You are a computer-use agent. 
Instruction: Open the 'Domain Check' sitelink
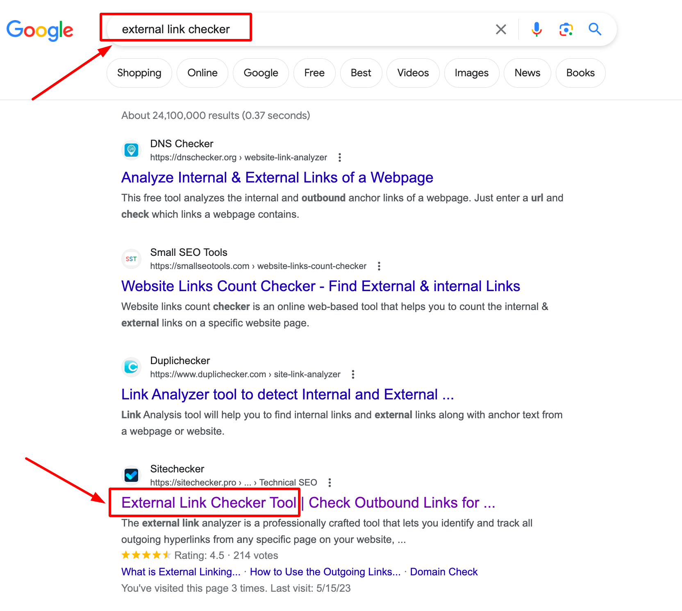[444, 572]
